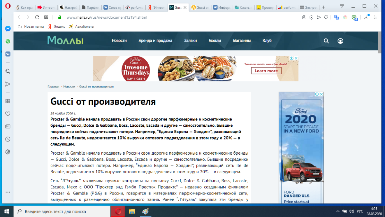Switch to the 'Сжать' tab
385x217 pixels.
tap(244, 7)
